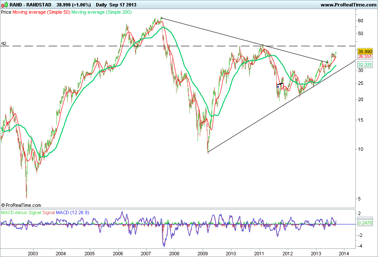Click the 20 price axis label
378x257 pixels.
pyautogui.click(x=360, y=99)
